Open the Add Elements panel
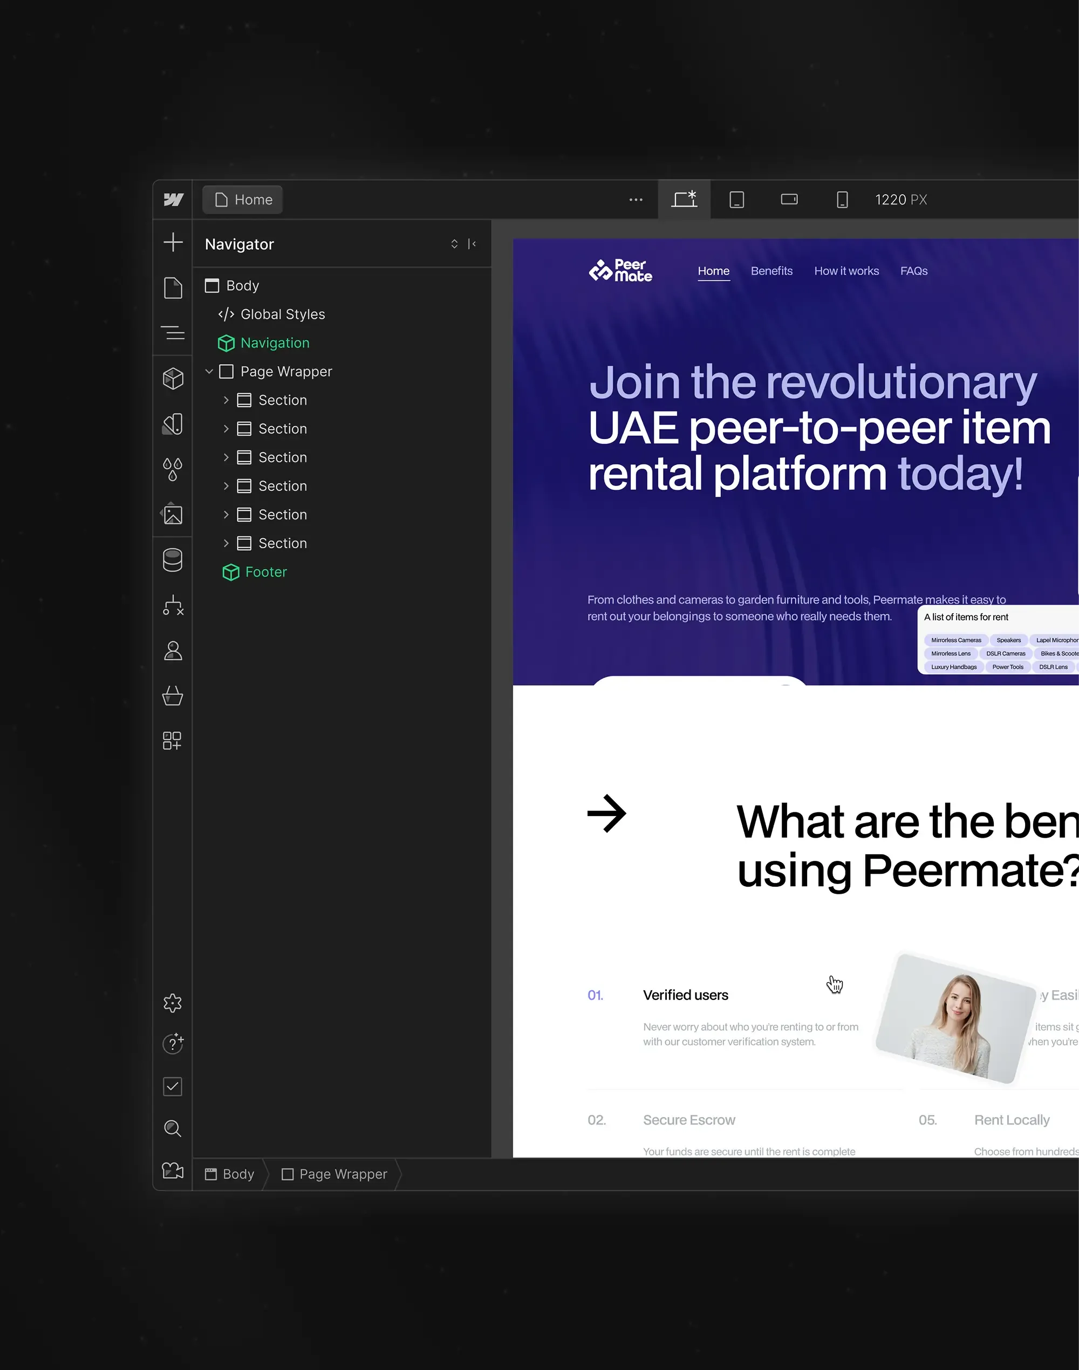This screenshot has height=1370, width=1079. click(x=173, y=243)
